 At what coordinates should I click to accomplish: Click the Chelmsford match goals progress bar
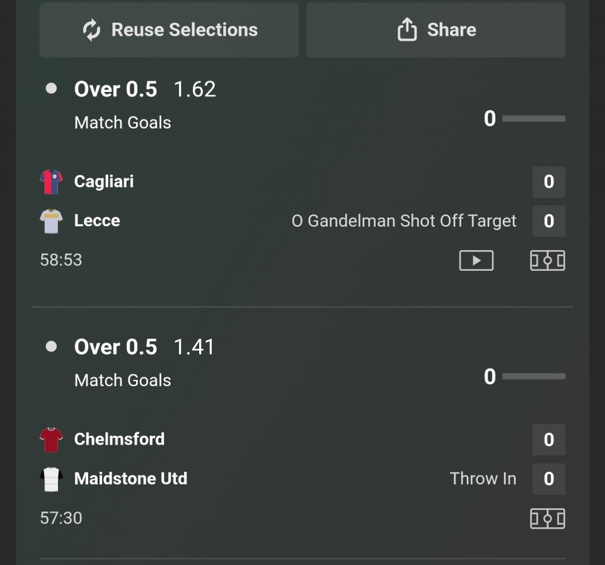click(x=534, y=377)
